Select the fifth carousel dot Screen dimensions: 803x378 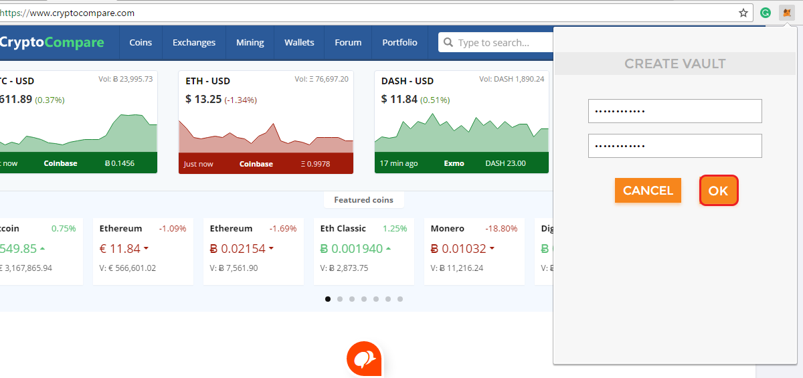click(x=376, y=299)
